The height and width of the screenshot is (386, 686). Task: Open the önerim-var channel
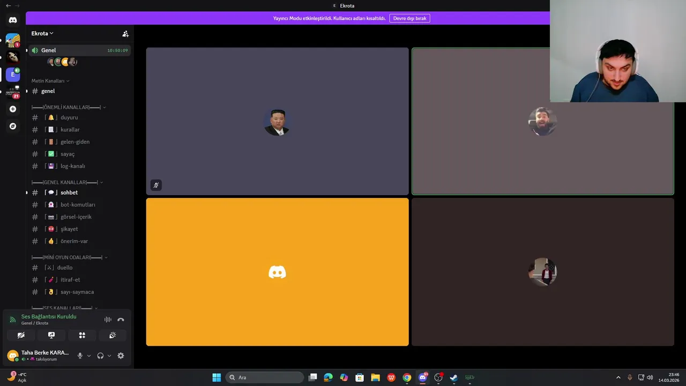tap(79, 241)
